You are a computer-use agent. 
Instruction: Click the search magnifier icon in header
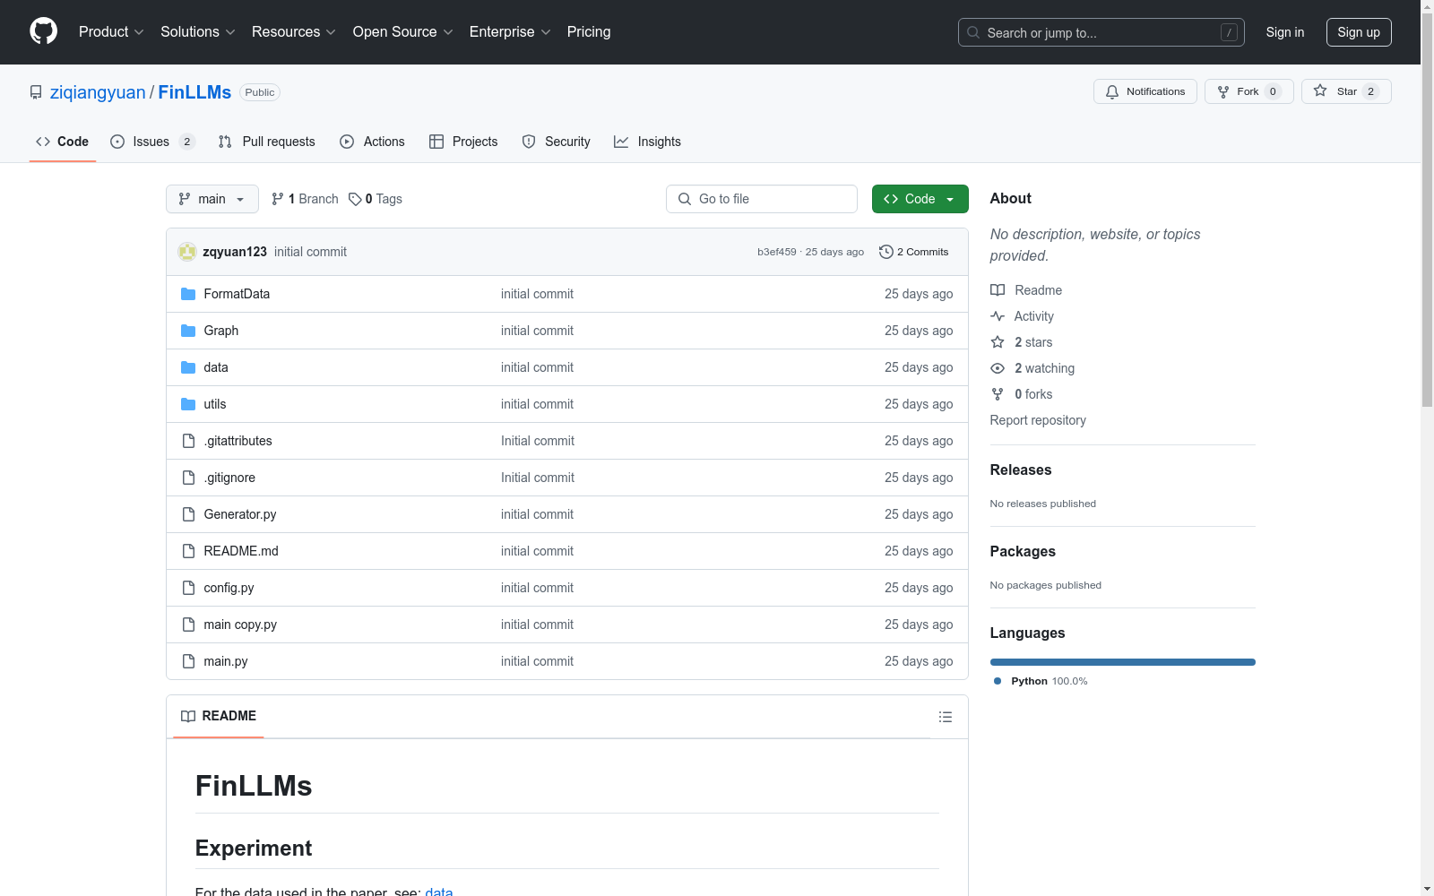[x=973, y=32]
